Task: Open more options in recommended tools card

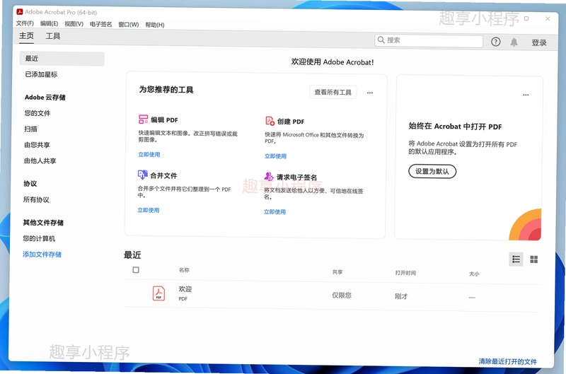Action: (370, 93)
